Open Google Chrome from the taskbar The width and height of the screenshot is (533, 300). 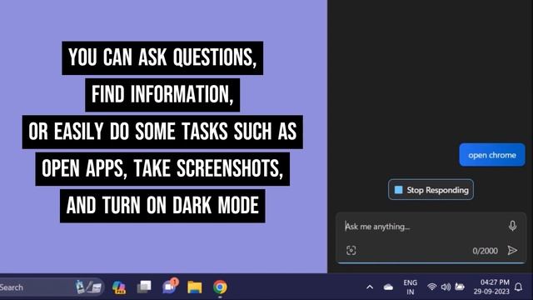click(x=220, y=287)
